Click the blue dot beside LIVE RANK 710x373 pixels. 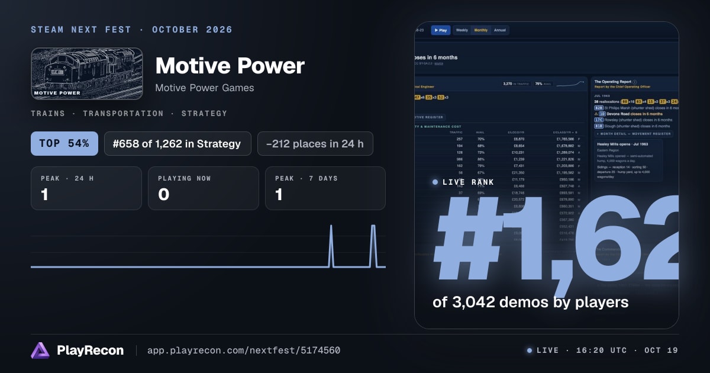[435, 182]
